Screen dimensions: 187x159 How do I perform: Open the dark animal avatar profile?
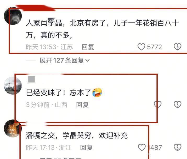click(x=13, y=16)
